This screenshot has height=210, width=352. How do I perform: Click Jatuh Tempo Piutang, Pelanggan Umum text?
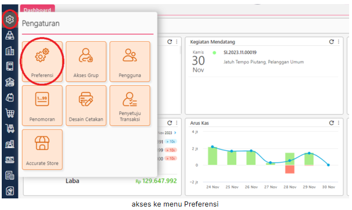pyautogui.click(x=263, y=62)
